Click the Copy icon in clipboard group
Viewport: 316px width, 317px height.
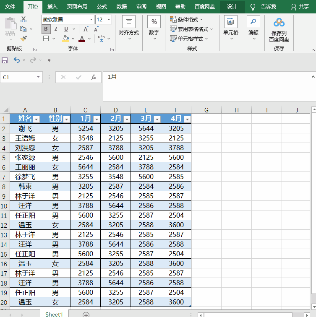[24, 29]
